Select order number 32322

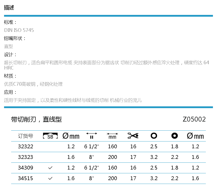point(26,147)
